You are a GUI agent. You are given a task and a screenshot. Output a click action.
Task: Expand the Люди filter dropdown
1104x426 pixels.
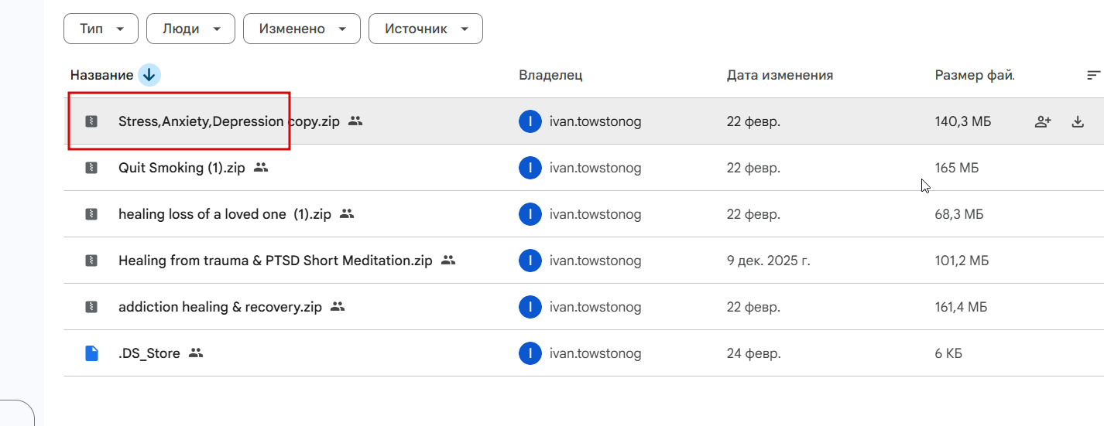pos(190,29)
